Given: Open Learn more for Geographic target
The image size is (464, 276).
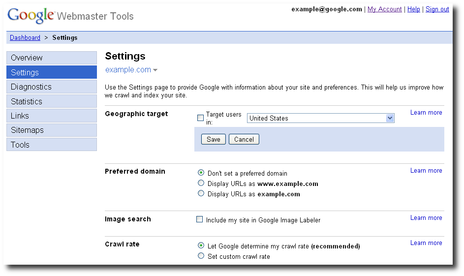Looking at the screenshot, I should 426,112.
